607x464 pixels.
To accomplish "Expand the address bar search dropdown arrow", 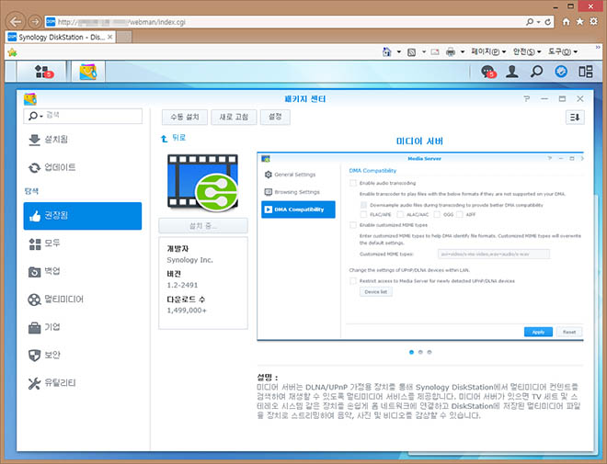I will pyautogui.click(x=538, y=22).
